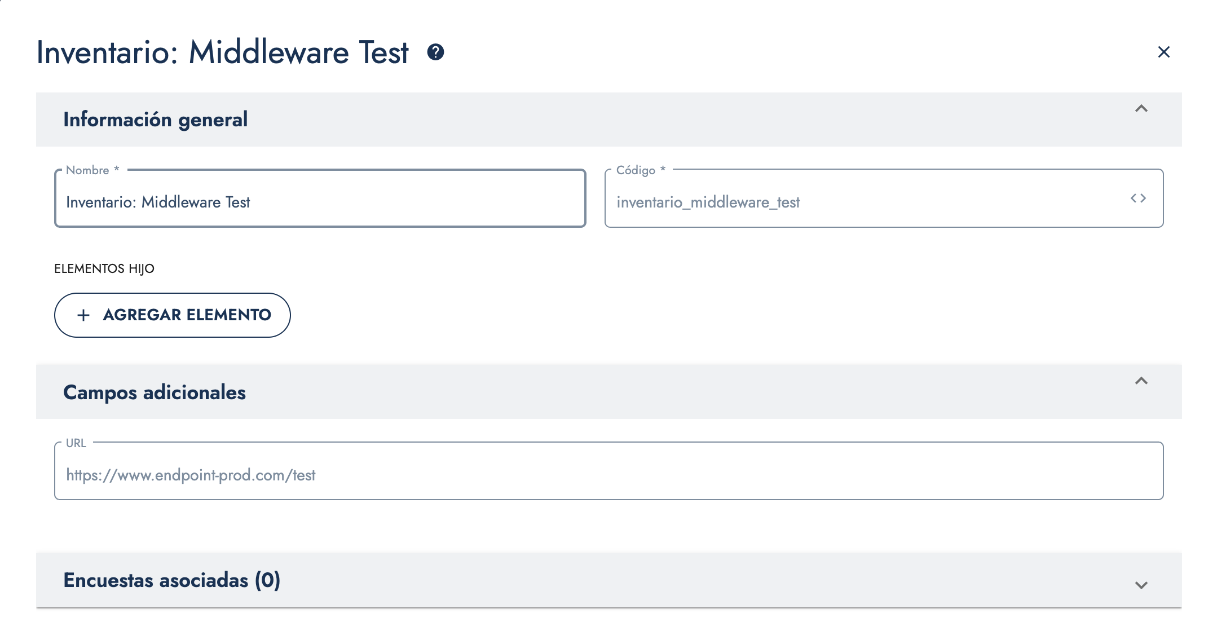1217x627 pixels.
Task: Close the Inventario dialog with X
Action: coord(1163,52)
